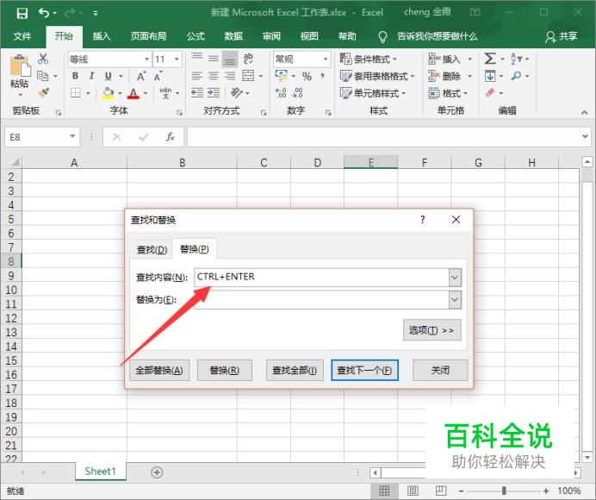
Task: Click the AutoSum sigma icon
Action: [x=490, y=59]
